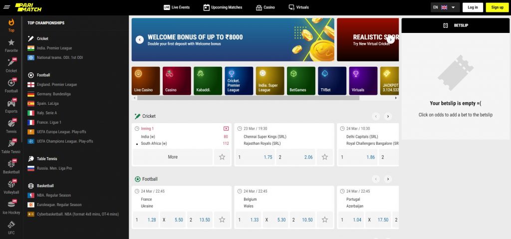Open the Kabaddi tile

[x=208, y=81]
